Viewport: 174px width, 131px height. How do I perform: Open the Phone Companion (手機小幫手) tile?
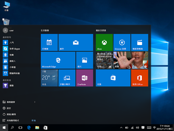(x=67, y=78)
